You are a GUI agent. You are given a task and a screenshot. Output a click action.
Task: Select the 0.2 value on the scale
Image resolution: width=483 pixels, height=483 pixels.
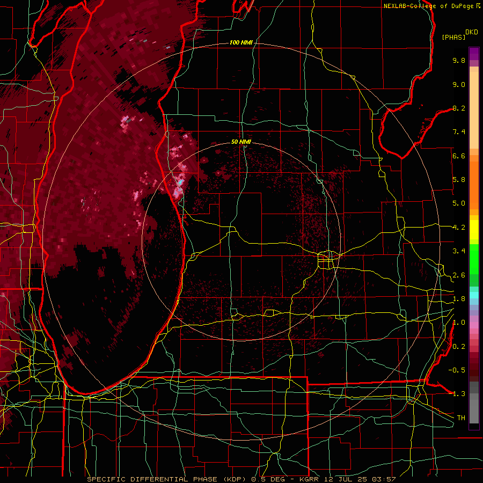(x=459, y=347)
